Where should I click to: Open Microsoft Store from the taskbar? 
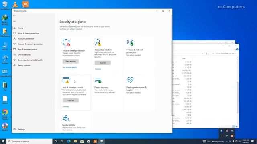coord(82,141)
